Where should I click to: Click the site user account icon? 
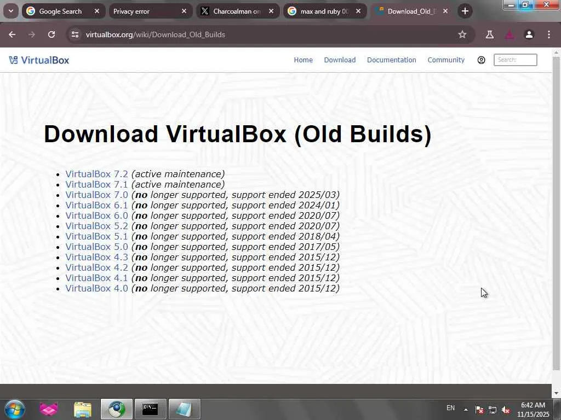point(481,60)
